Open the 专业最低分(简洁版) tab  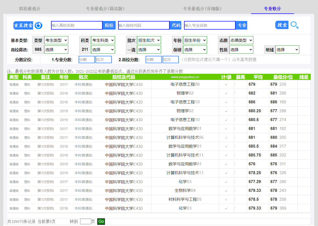click(105, 9)
